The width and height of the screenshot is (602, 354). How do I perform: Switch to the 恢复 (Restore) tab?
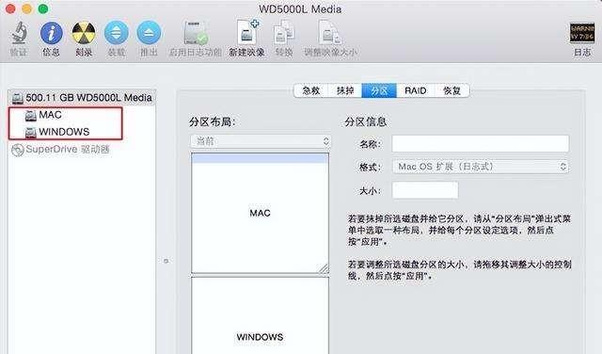coord(451,90)
